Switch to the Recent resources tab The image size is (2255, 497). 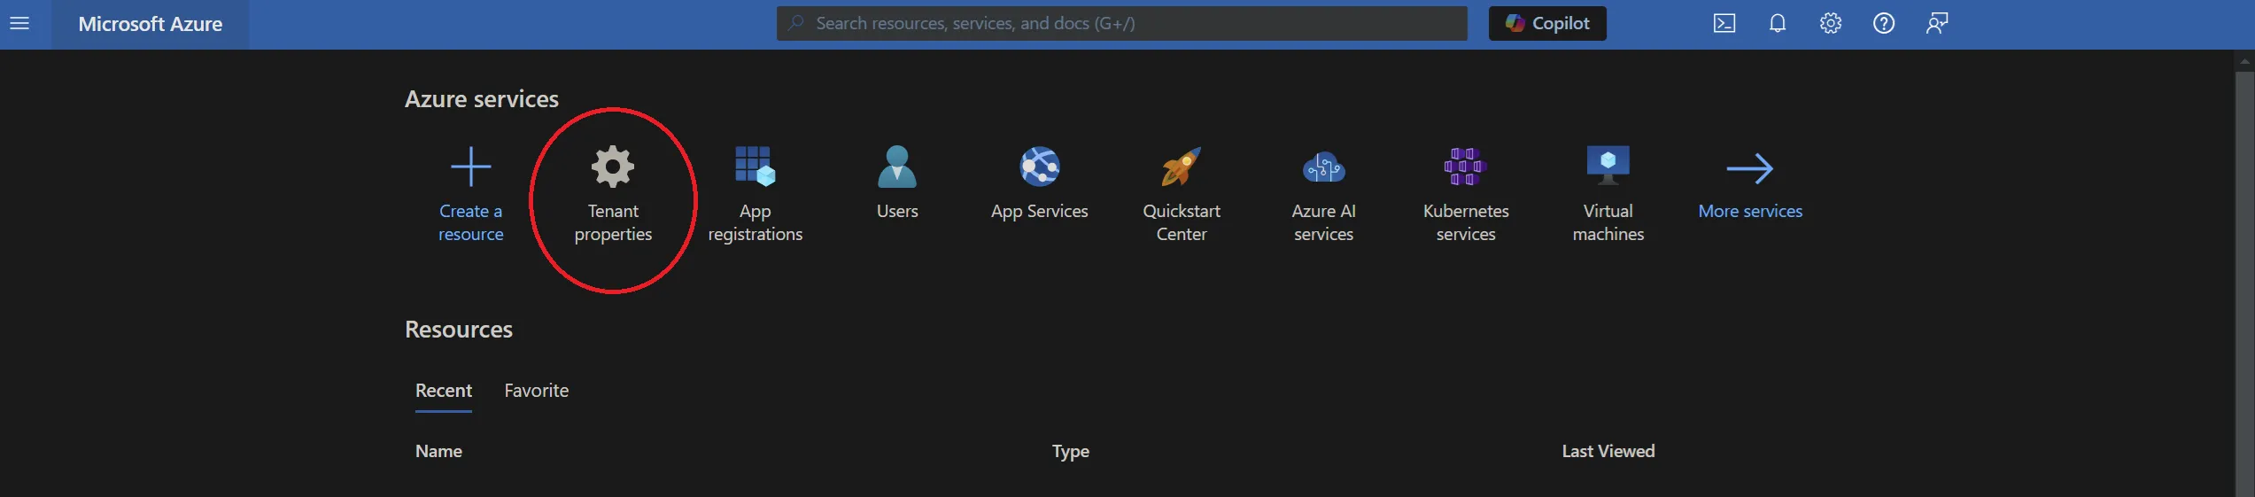pos(444,391)
